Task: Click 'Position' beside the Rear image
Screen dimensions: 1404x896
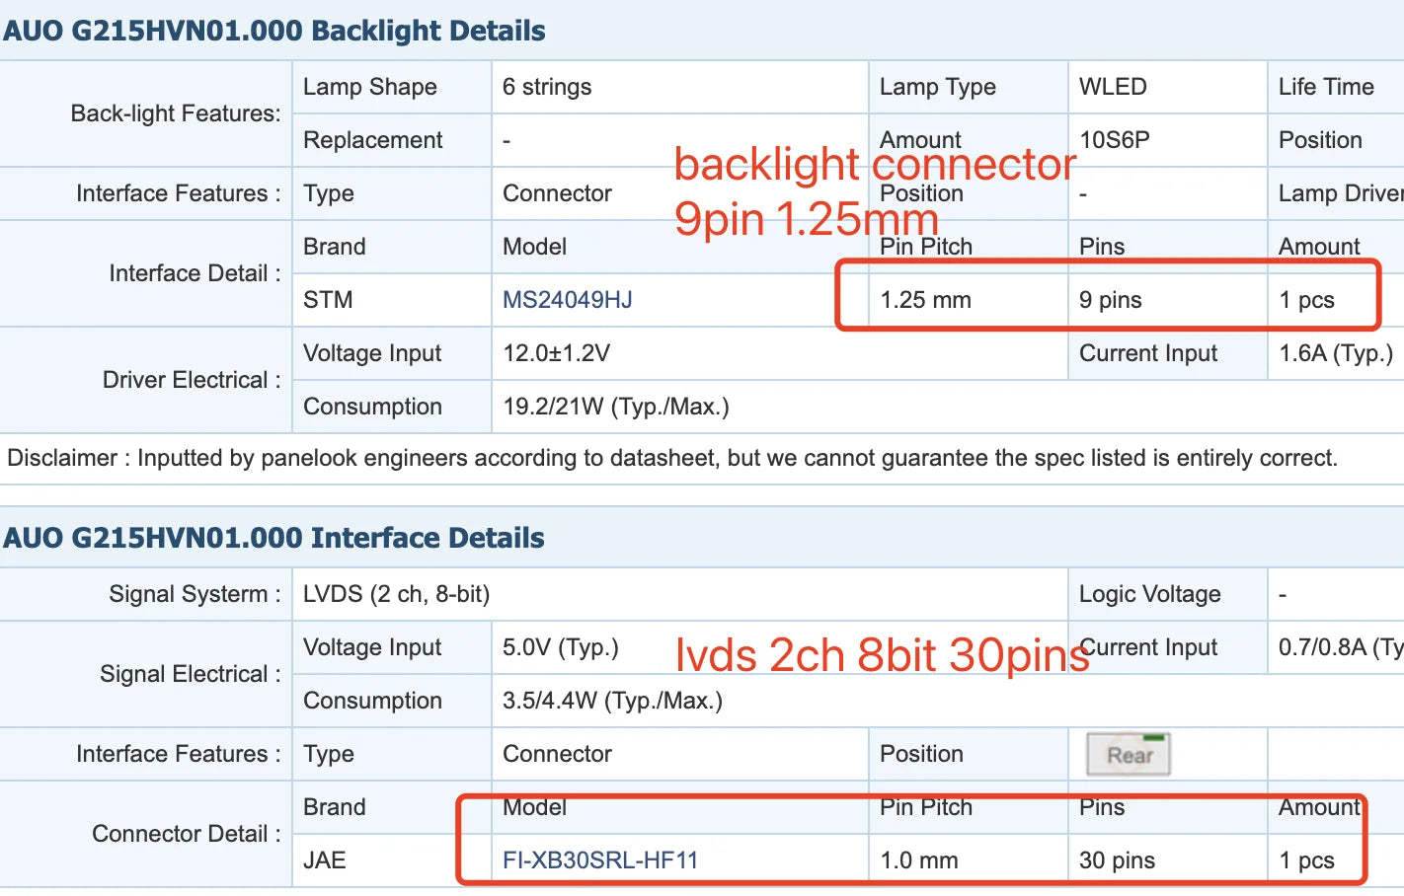Action: tap(921, 754)
